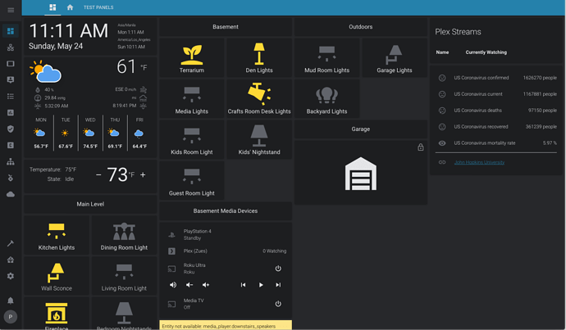Toggle the Crafts Room Desk Lights
566x330 pixels.
259,99
